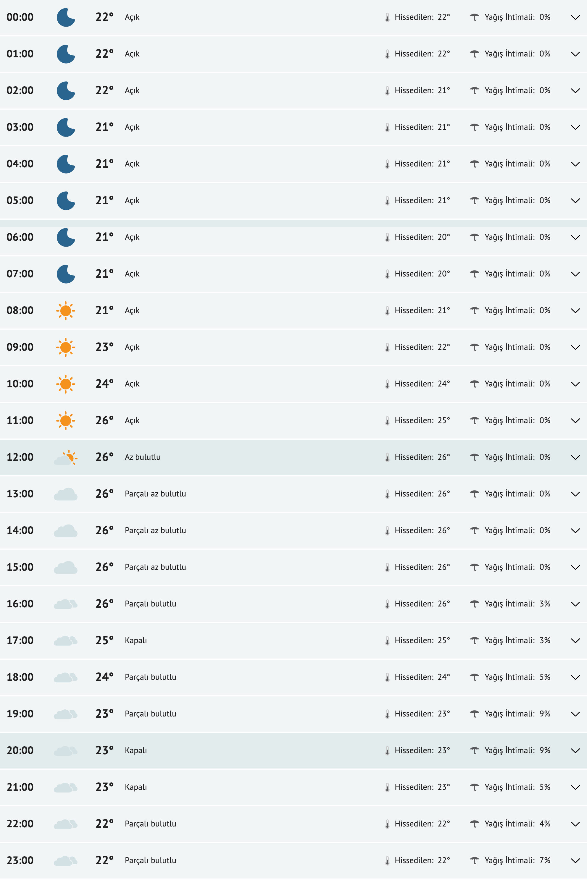Screen dimensions: 587x880
Task: Expand the 00:00 hourly forecast details
Action: pos(575,17)
